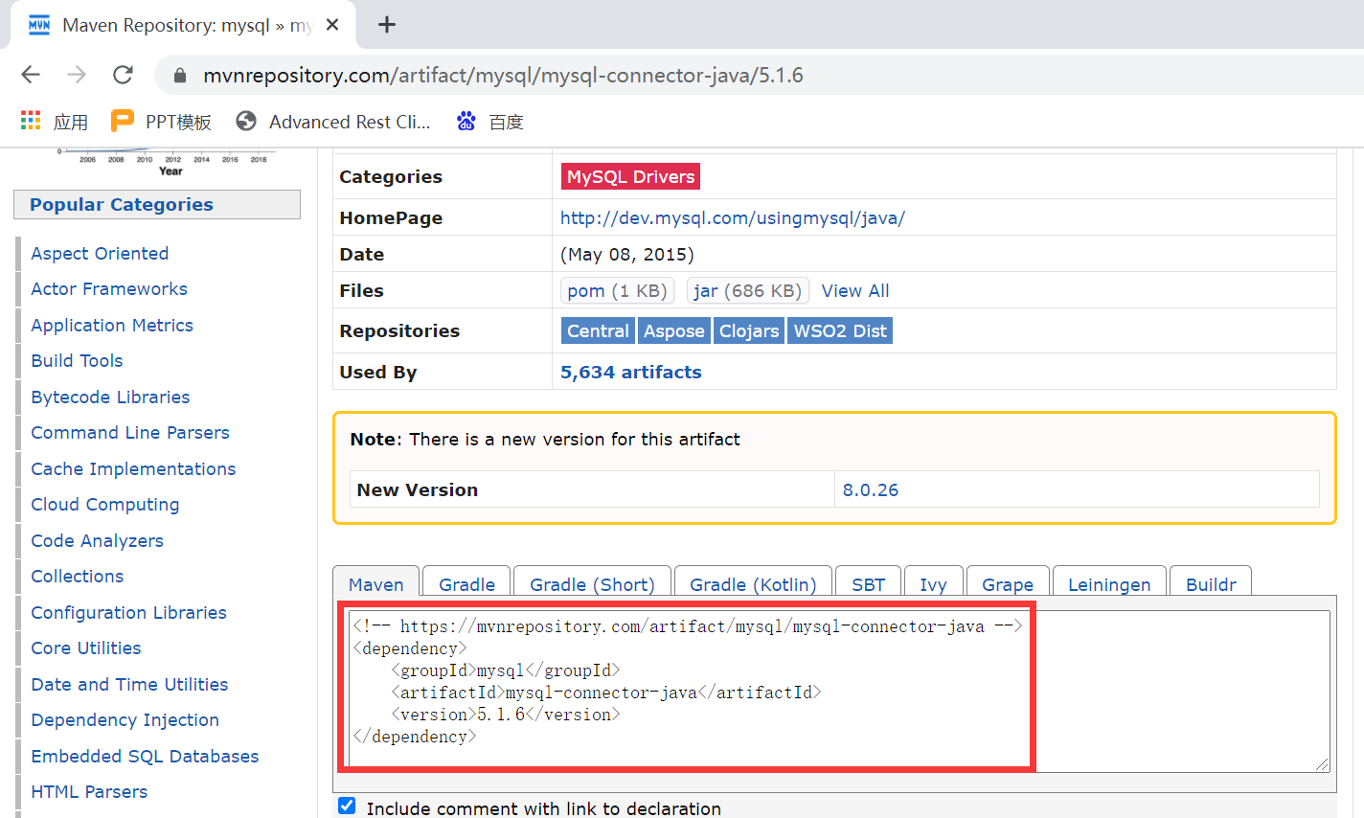The image size is (1364, 818).
Task: Open new version 8.0.26 link
Action: click(x=871, y=489)
